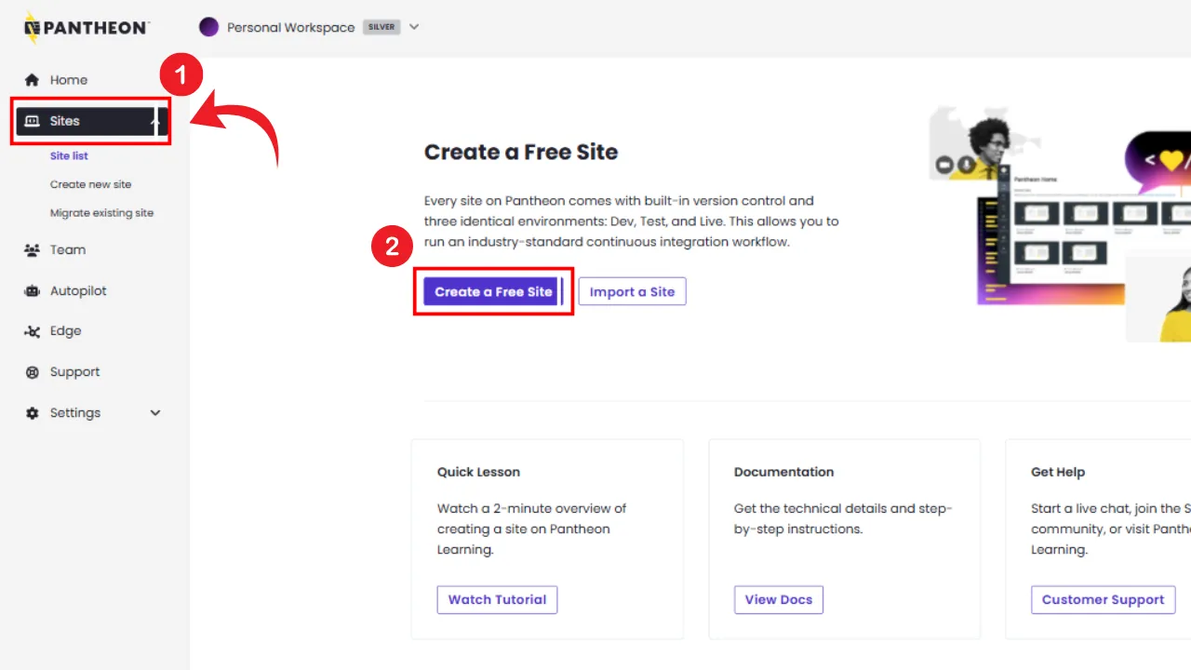Click the Settings gear icon
Viewport: 1191px width, 670px height.
tap(33, 413)
